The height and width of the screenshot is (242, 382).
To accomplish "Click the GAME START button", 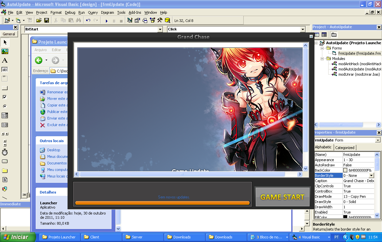I will point(282,197).
